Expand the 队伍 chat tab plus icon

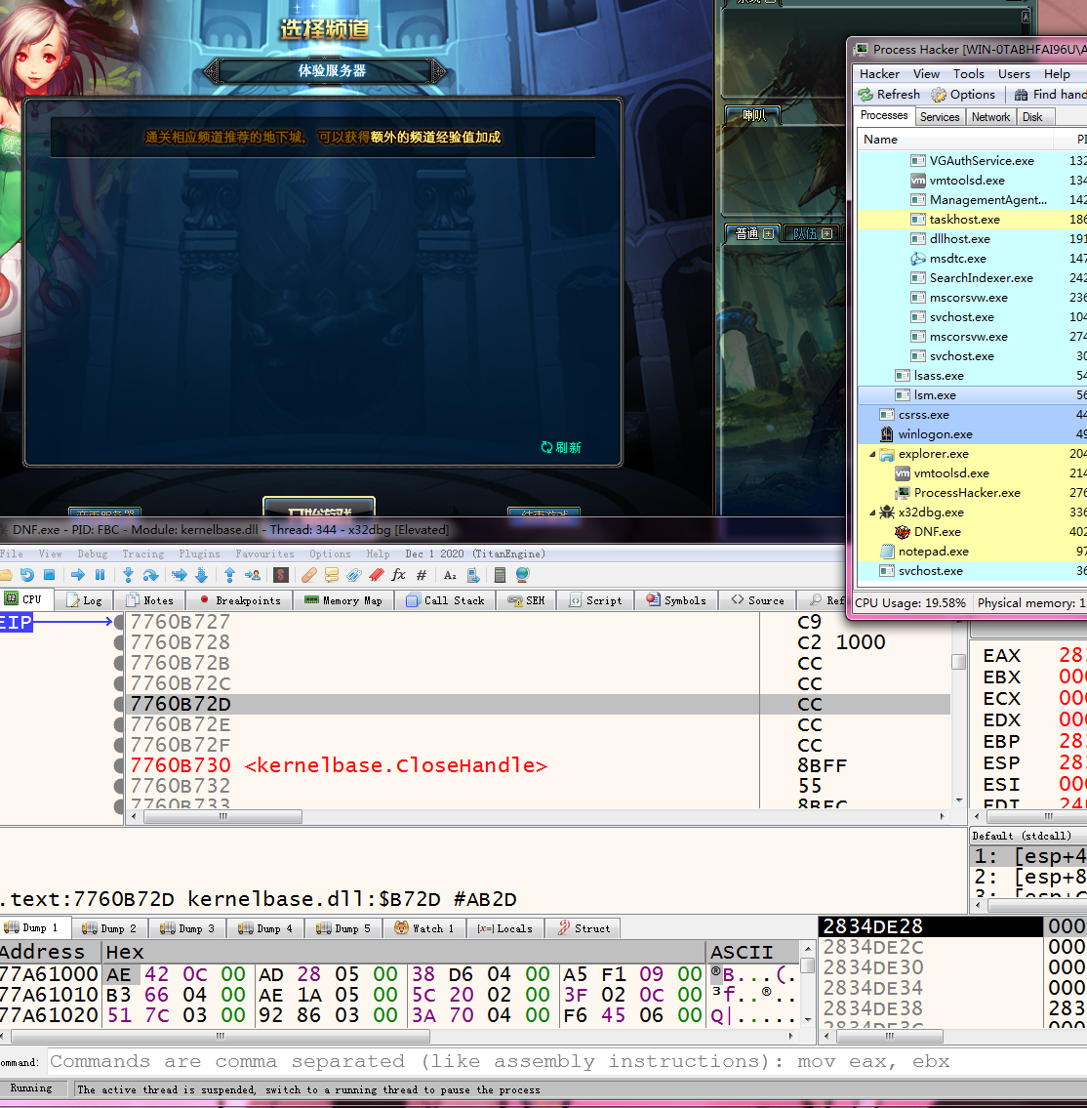coord(827,233)
